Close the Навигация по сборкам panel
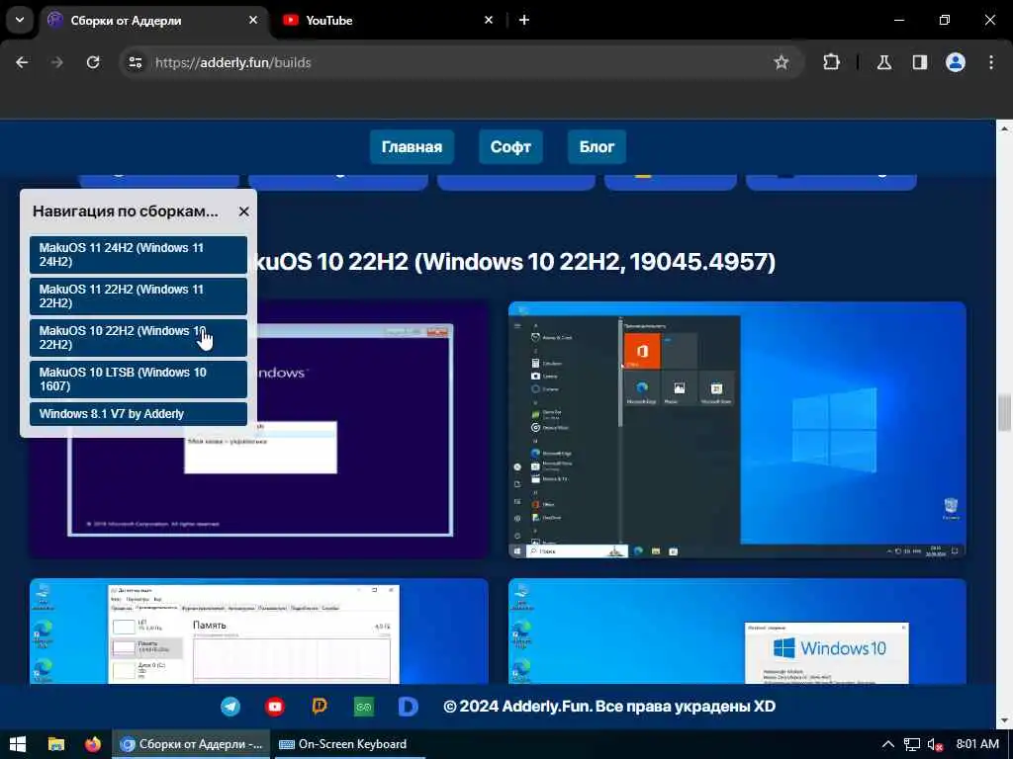 coord(243,211)
